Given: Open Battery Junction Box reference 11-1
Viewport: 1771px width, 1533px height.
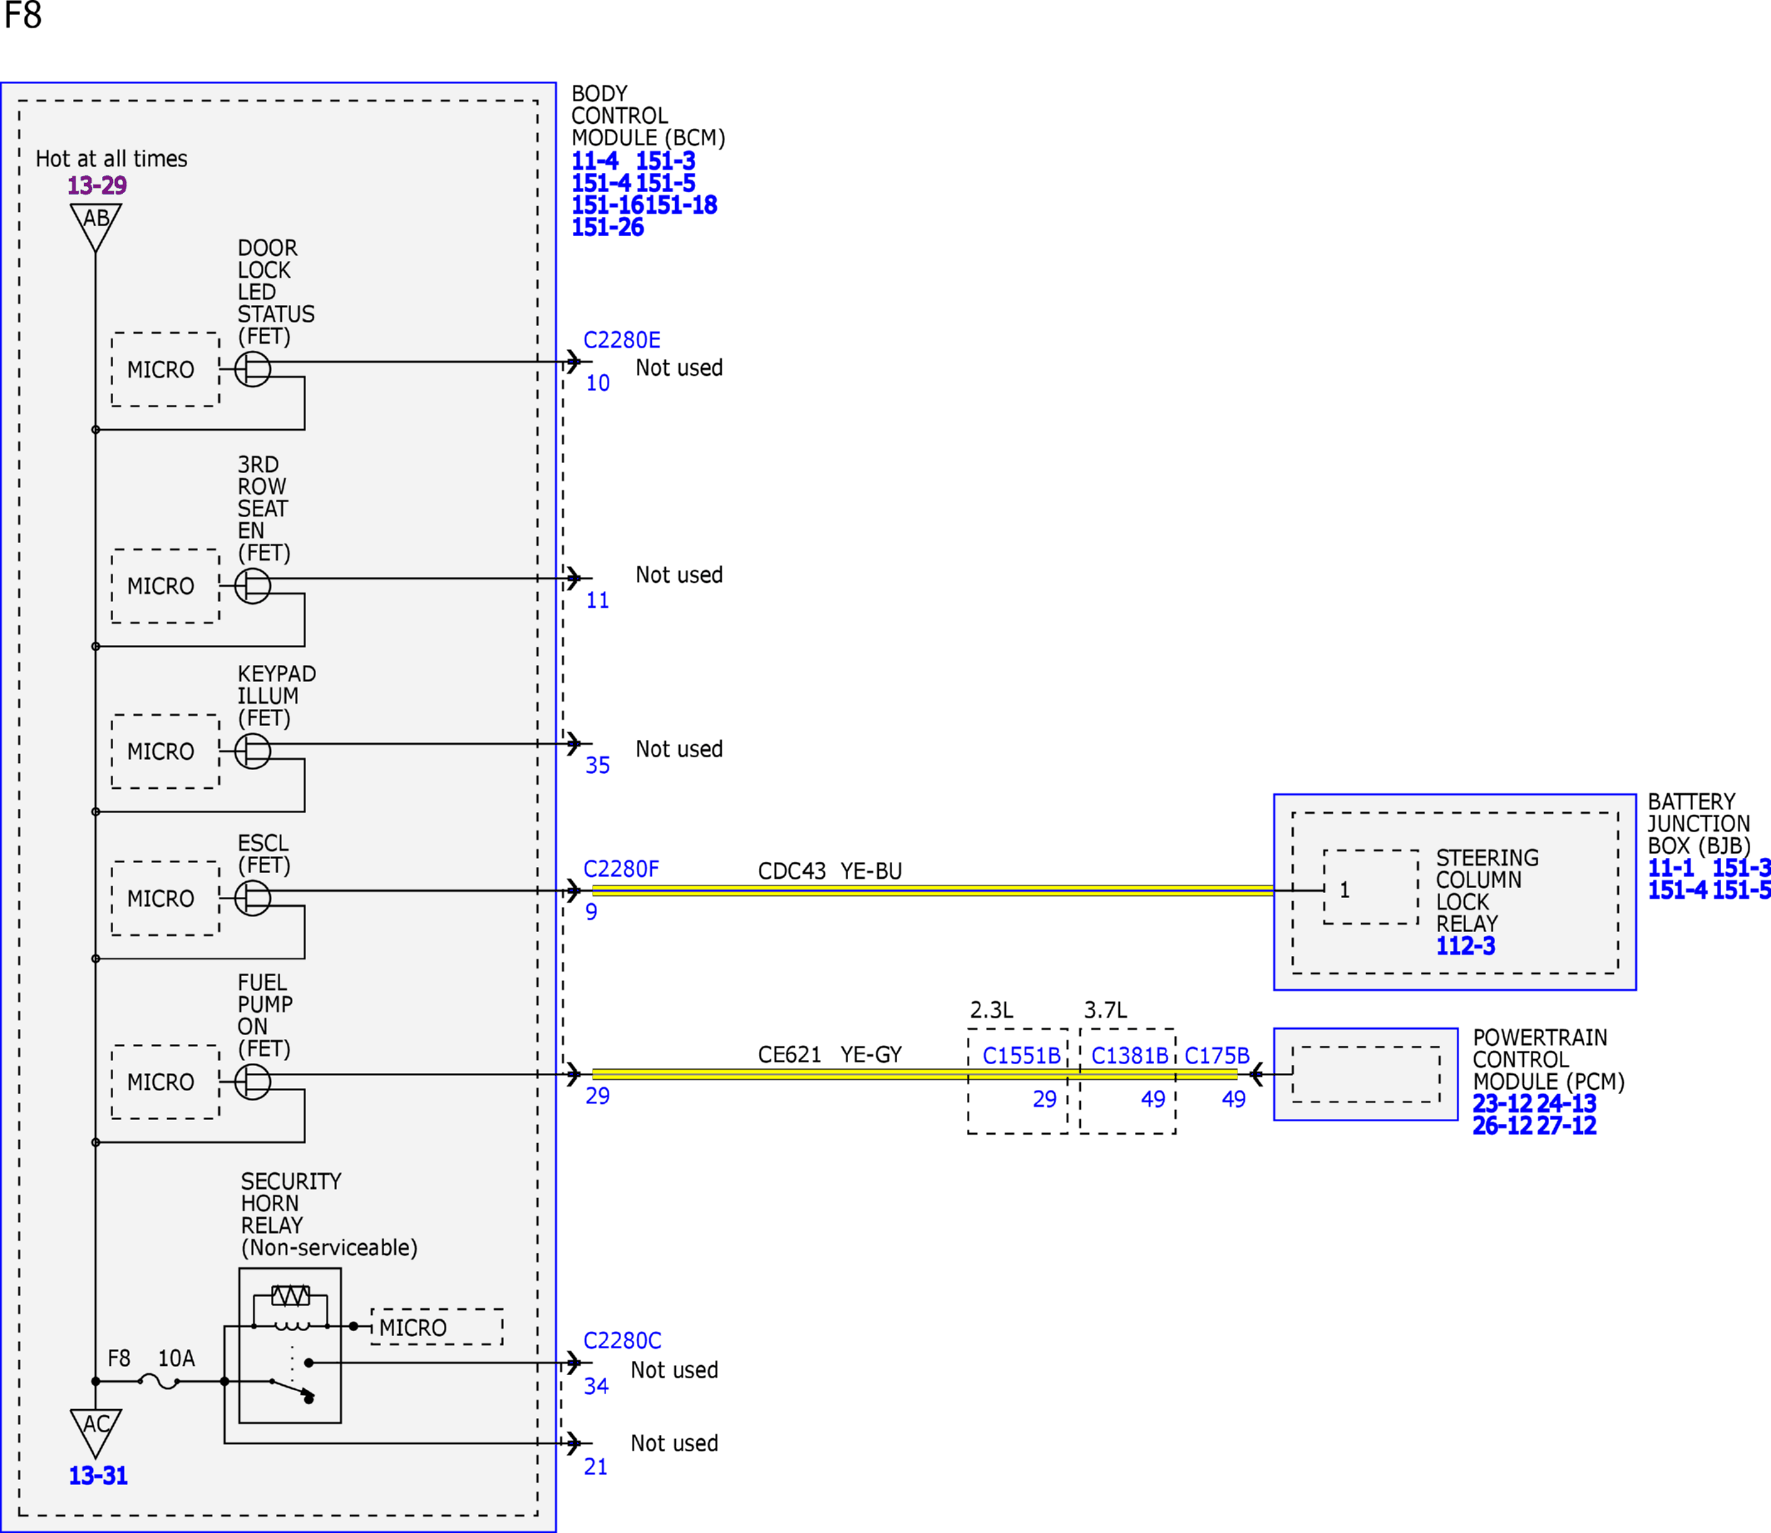Looking at the screenshot, I should coord(1671,868).
